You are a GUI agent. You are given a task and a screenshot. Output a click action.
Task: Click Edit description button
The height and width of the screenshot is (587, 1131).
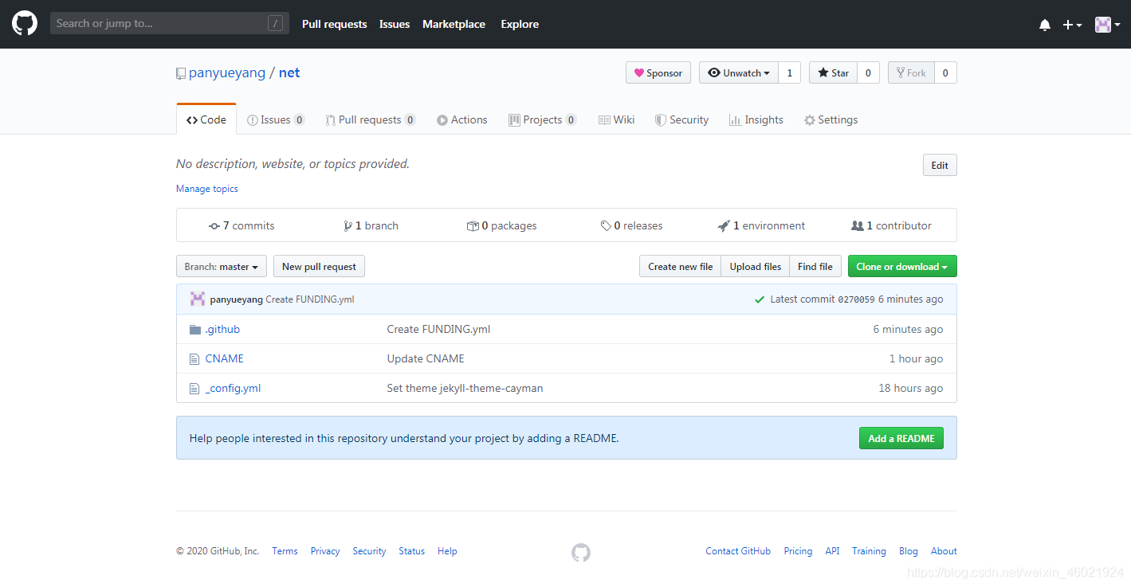(x=940, y=165)
